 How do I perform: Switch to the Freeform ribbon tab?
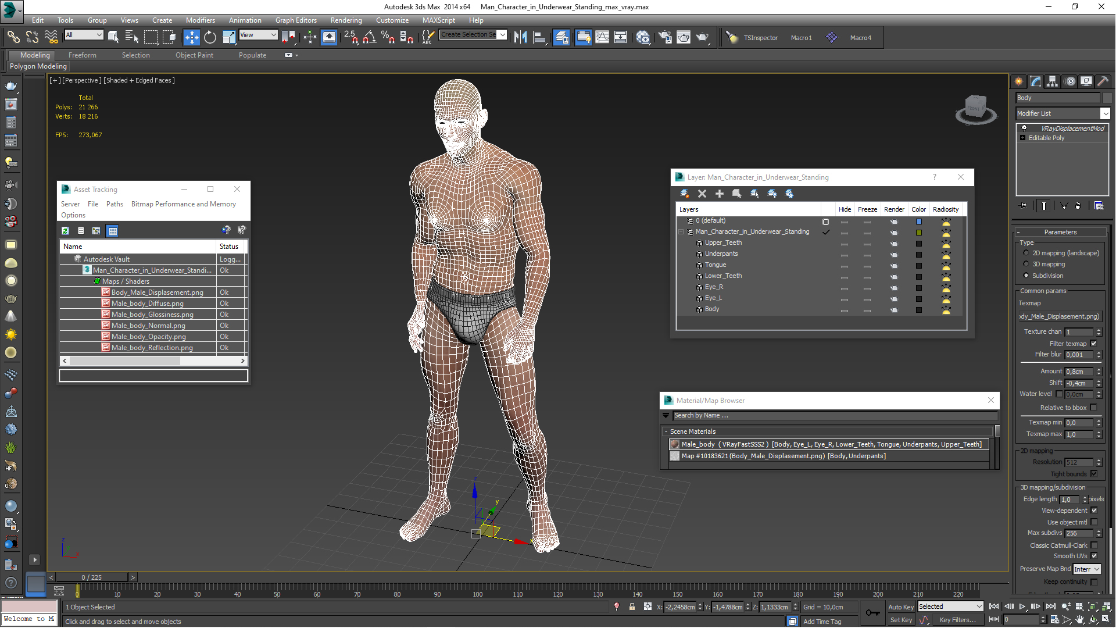[x=83, y=55]
